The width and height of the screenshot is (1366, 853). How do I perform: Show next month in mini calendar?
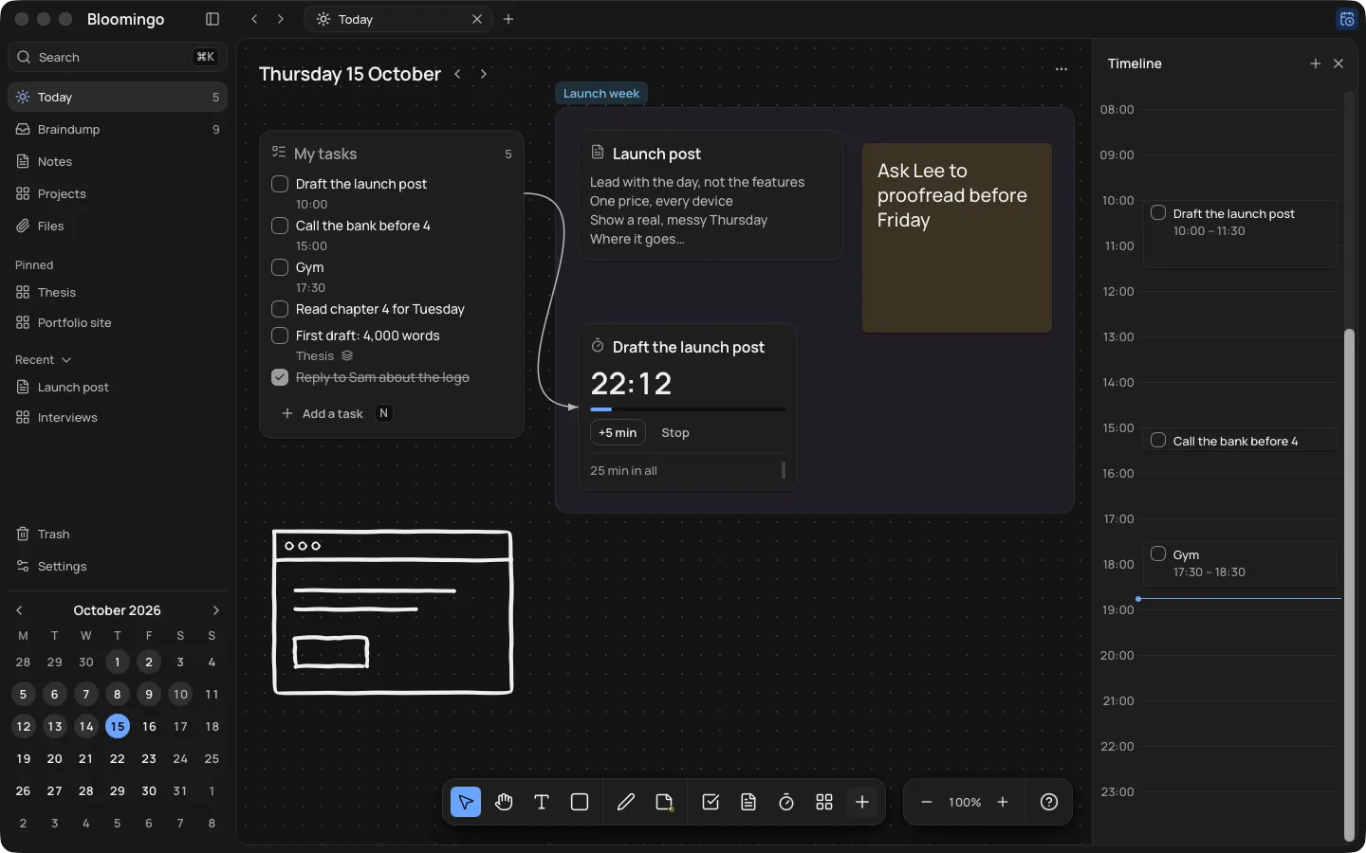(x=215, y=610)
